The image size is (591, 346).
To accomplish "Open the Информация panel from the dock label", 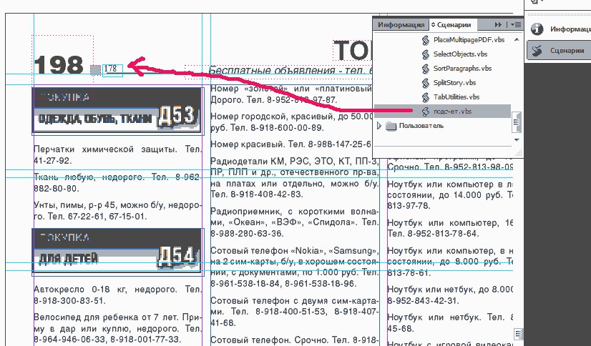I will [570, 29].
